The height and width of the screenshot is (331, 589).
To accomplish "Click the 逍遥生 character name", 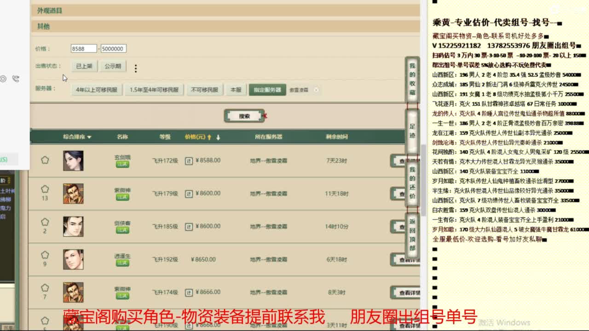I will [122, 256].
